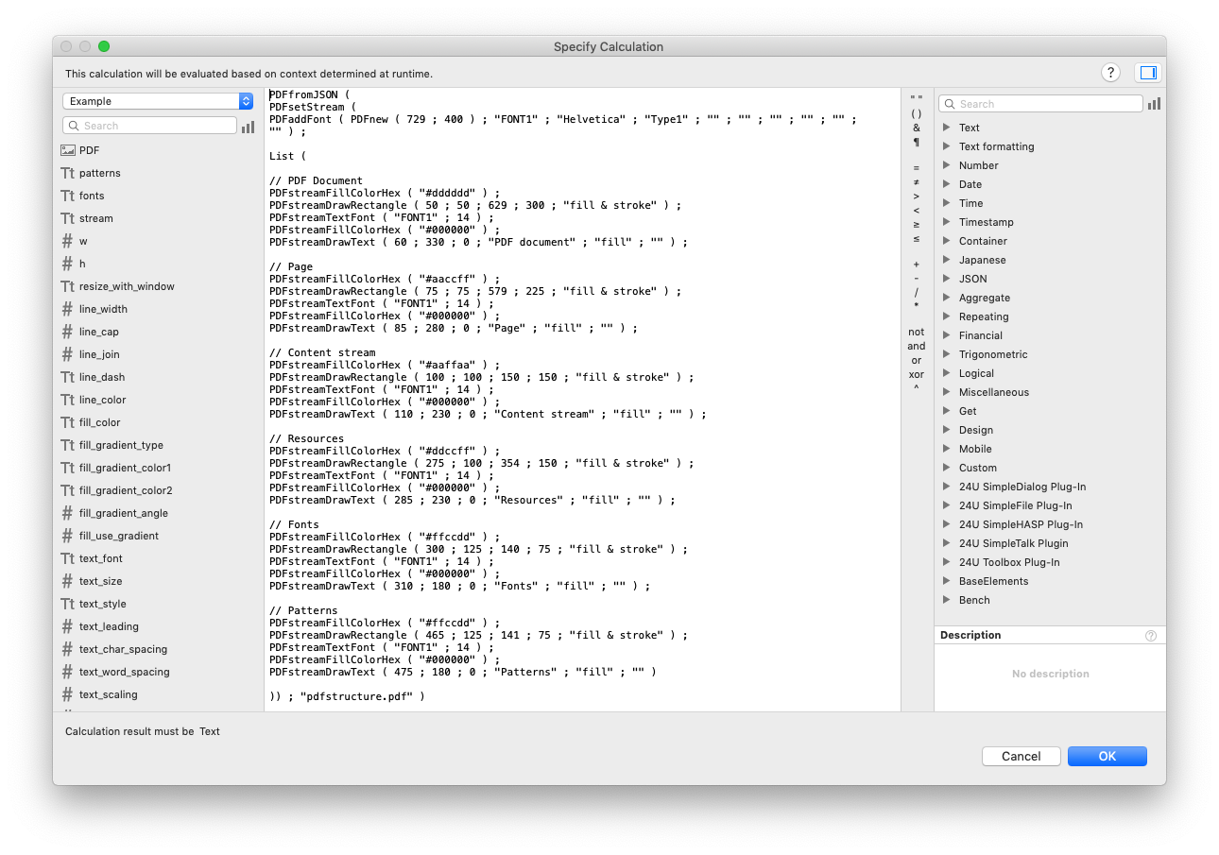Insert the 'xor' logical operator
The width and height of the screenshot is (1219, 855).
point(917,375)
